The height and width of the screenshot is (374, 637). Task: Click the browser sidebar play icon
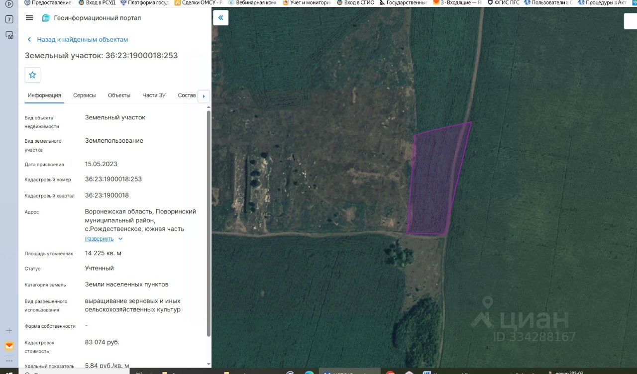click(x=9, y=4)
